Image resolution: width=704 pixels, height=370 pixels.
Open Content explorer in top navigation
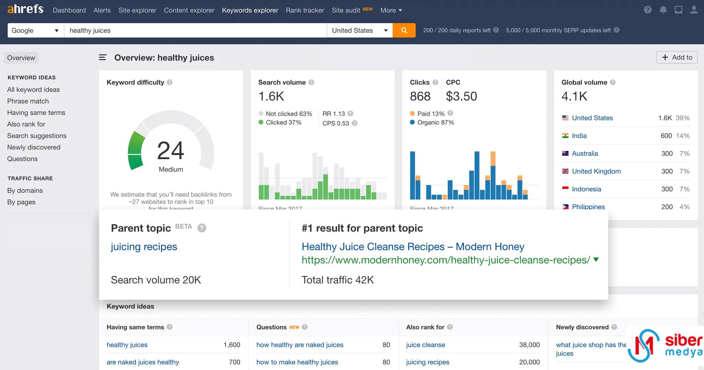coord(189,10)
